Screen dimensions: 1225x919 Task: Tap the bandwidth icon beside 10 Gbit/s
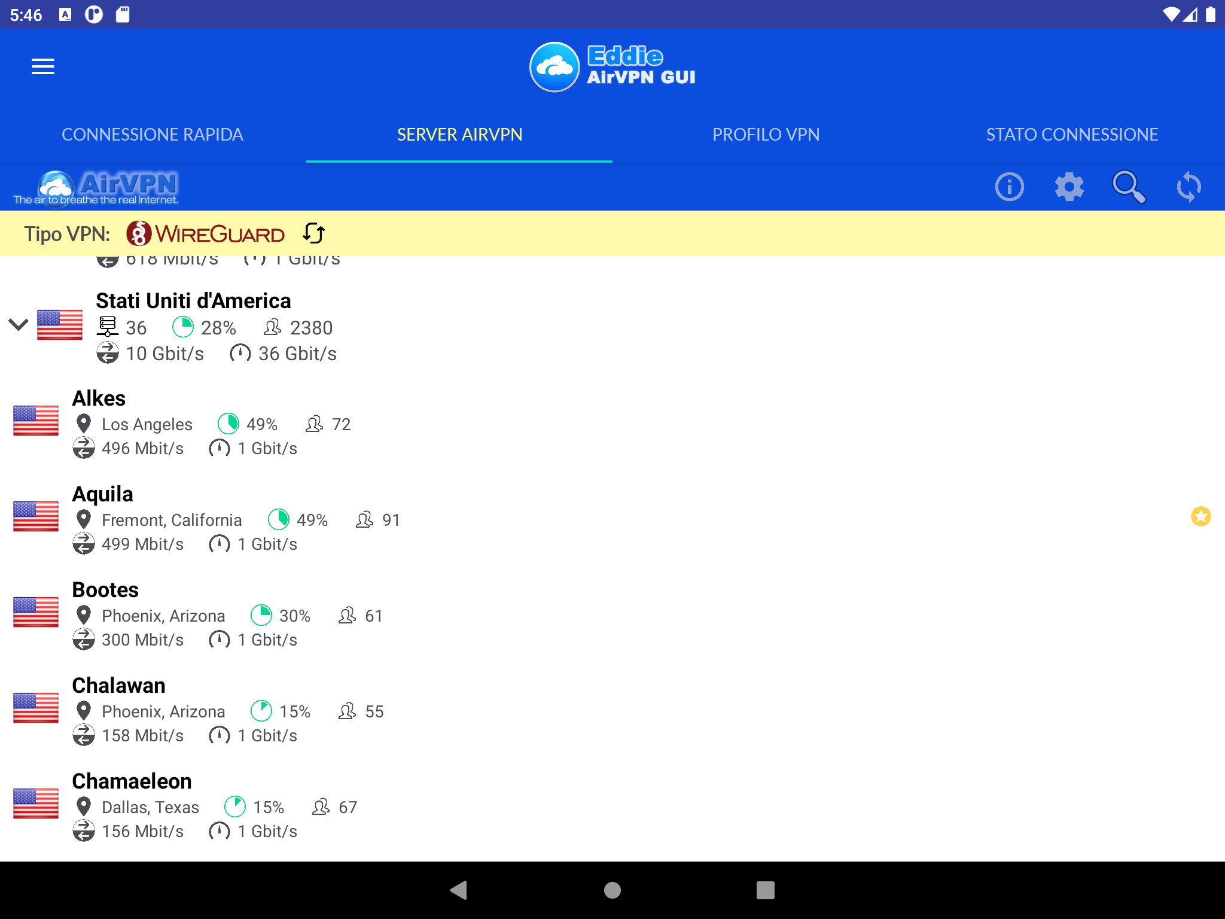click(x=108, y=353)
